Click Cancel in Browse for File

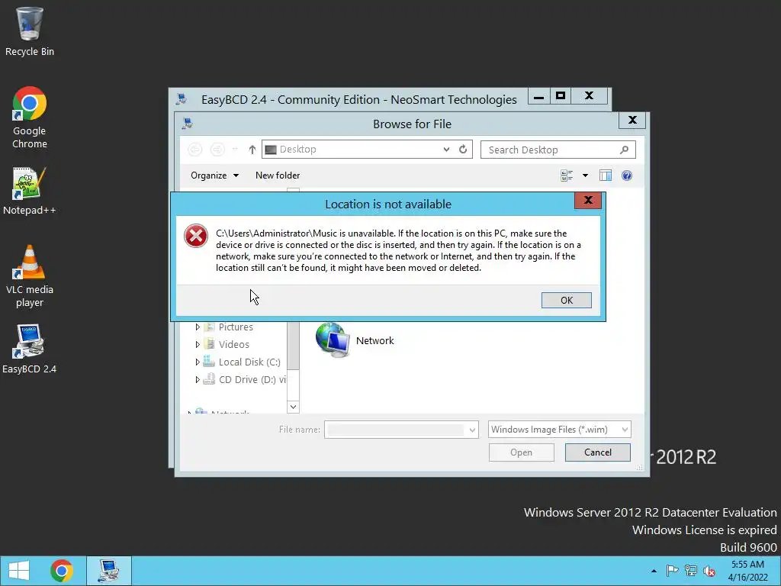(598, 452)
